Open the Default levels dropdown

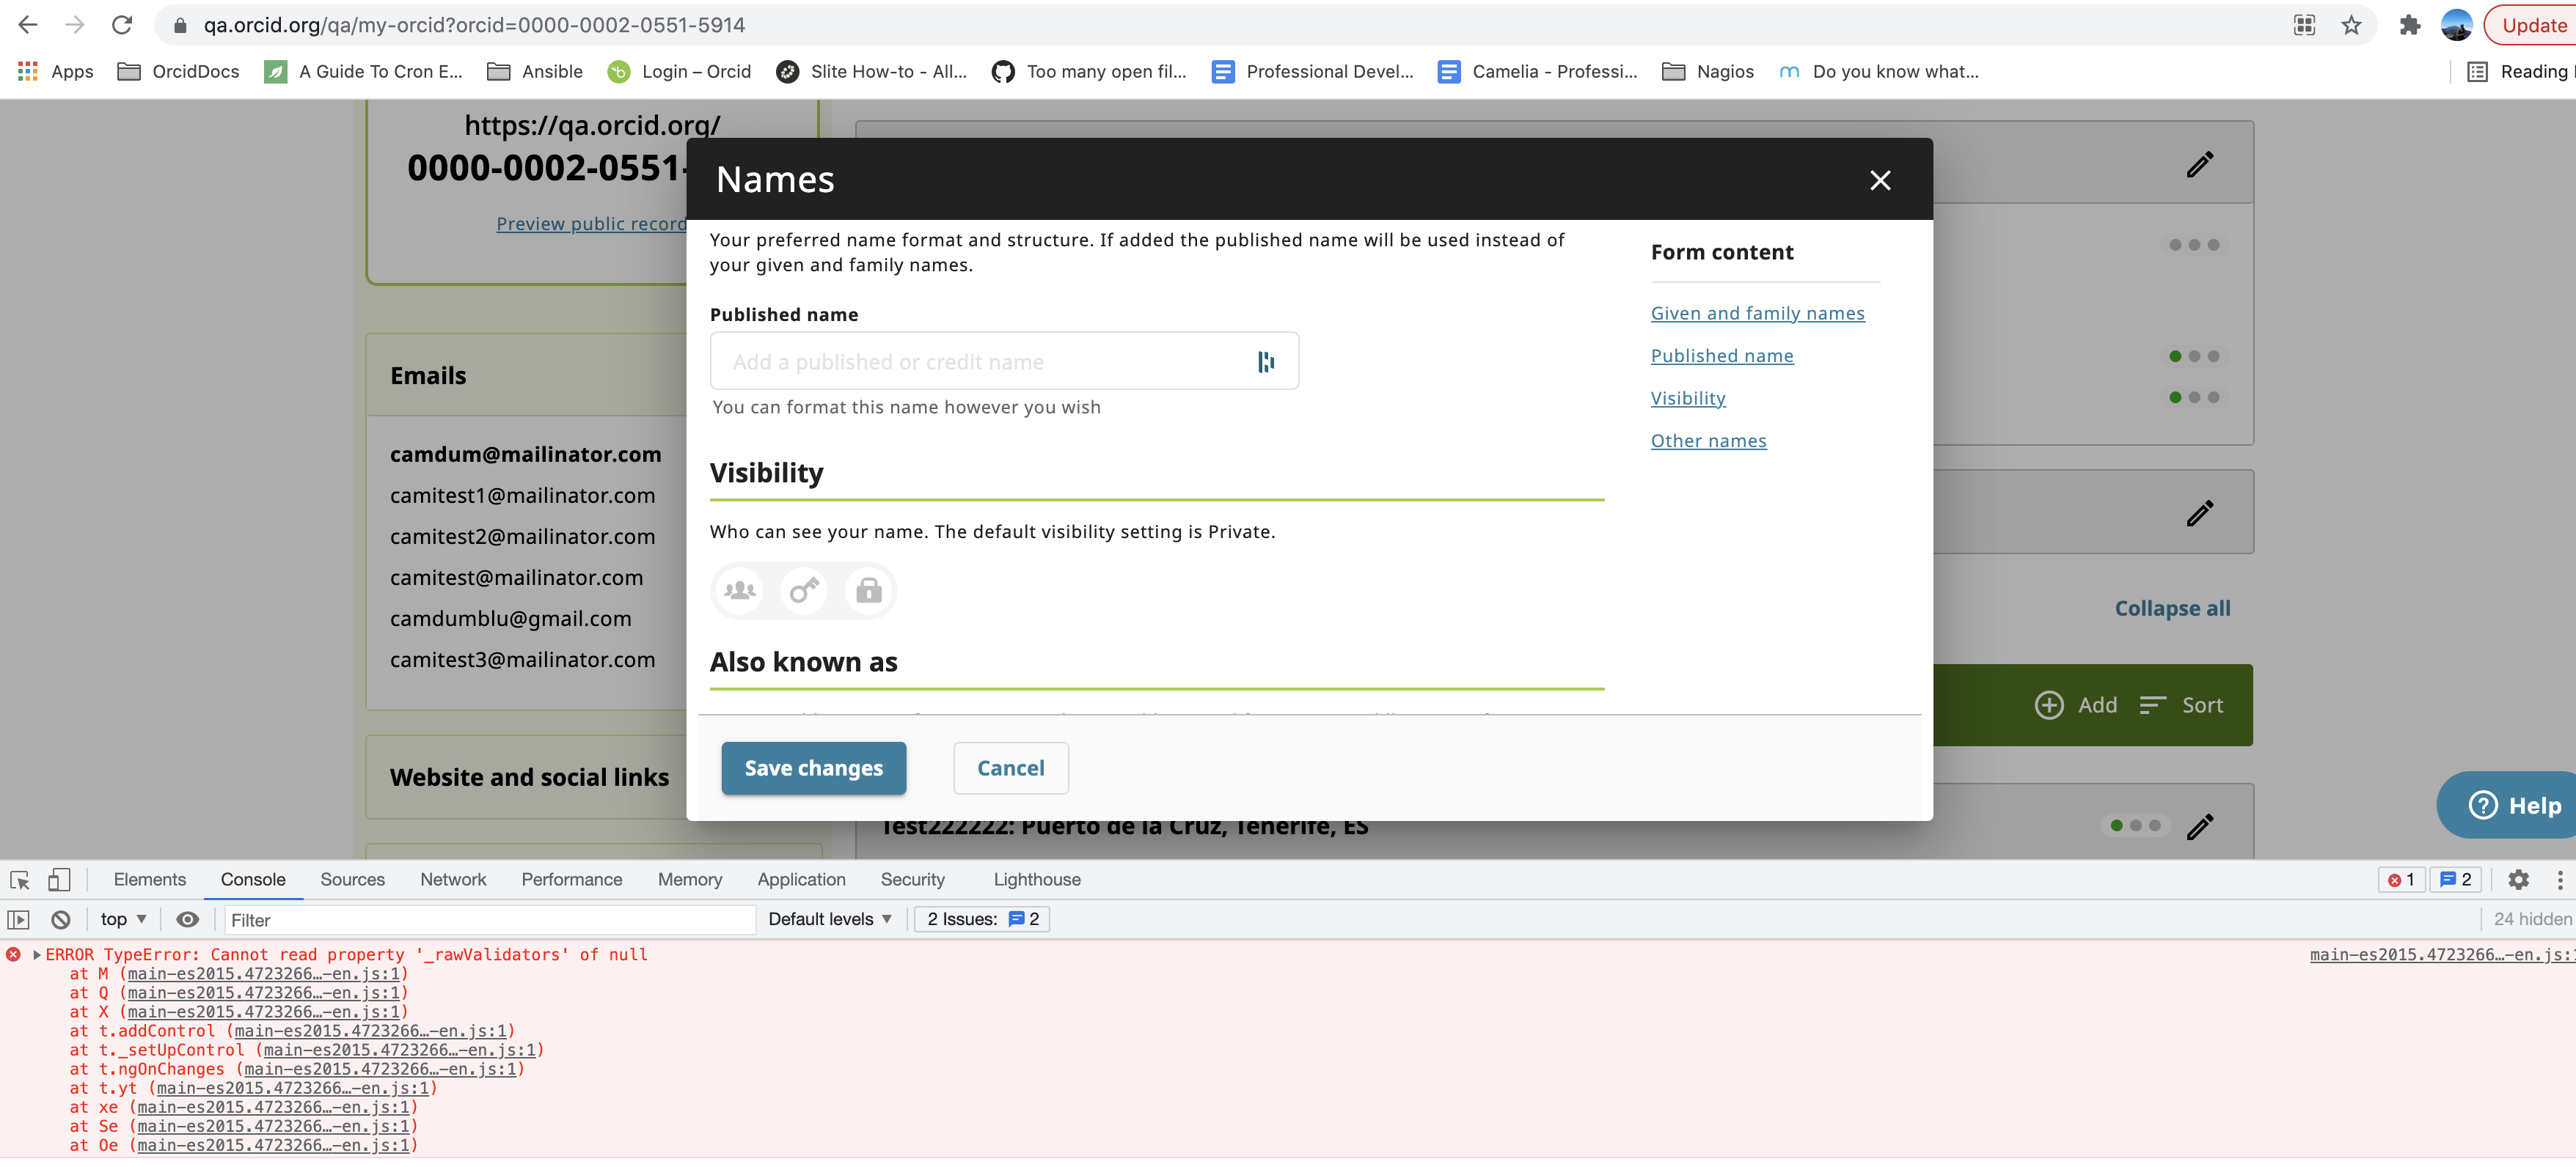pyautogui.click(x=829, y=919)
